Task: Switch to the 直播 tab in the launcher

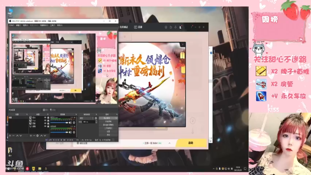Action: pyautogui.click(x=138, y=27)
